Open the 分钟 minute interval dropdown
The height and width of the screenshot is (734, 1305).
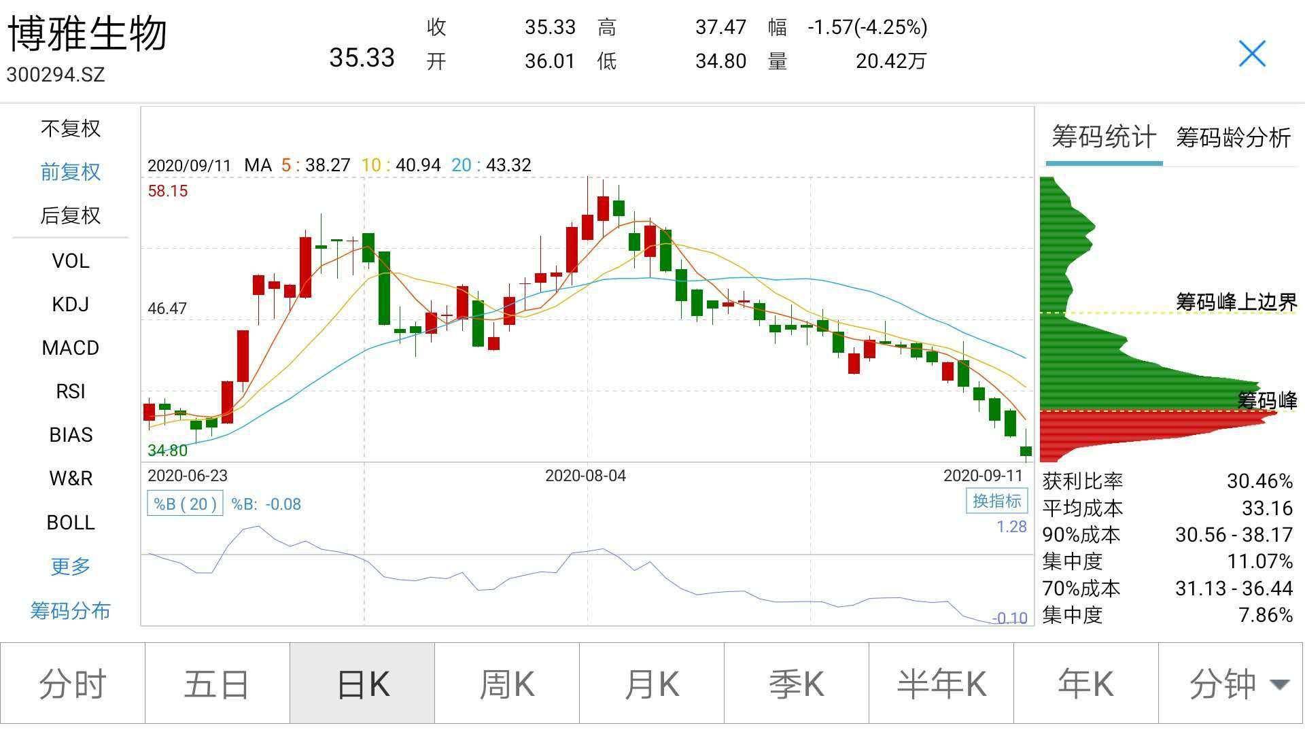pos(1232,683)
